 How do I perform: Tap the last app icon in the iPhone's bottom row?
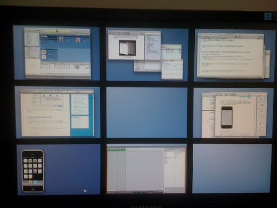(30, 177)
